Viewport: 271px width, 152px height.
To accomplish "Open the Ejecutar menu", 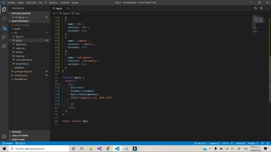I will pos(53,3).
